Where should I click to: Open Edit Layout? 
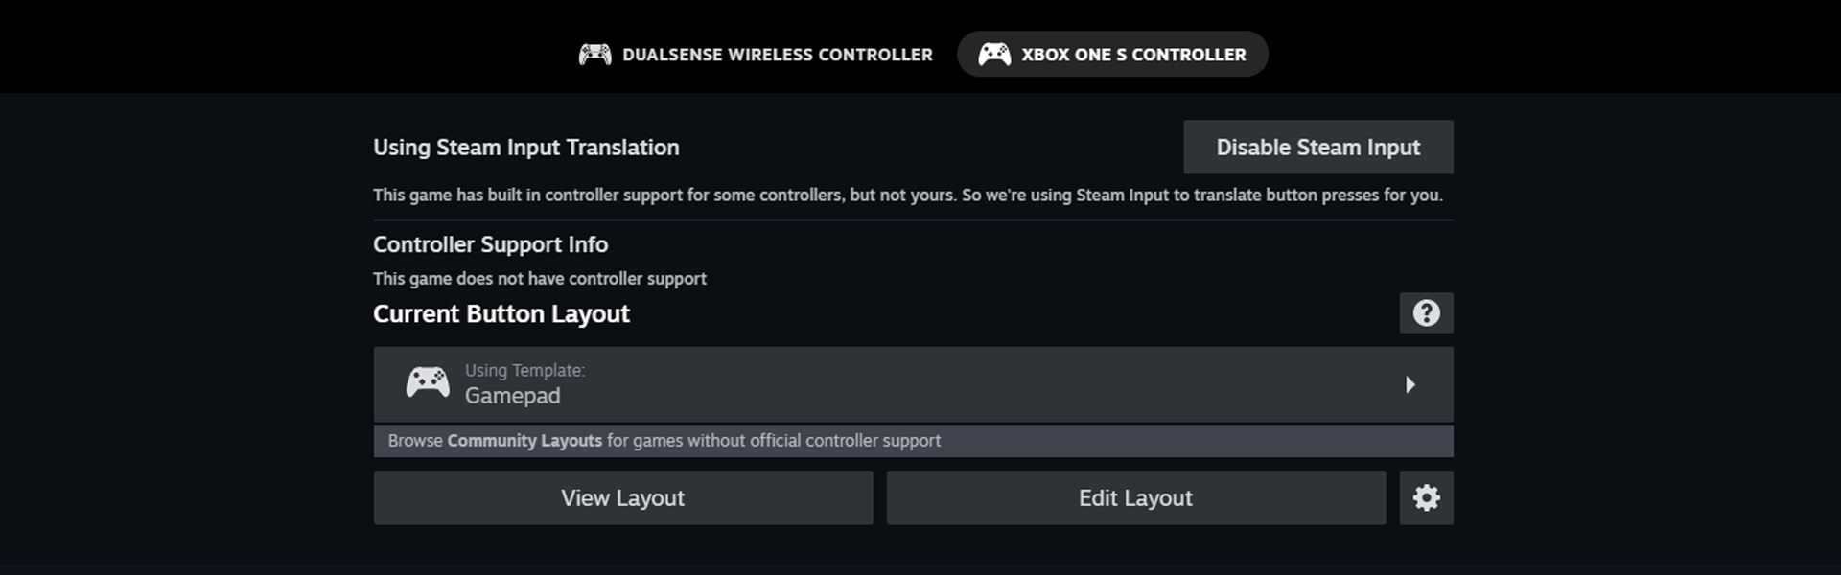point(1135,497)
